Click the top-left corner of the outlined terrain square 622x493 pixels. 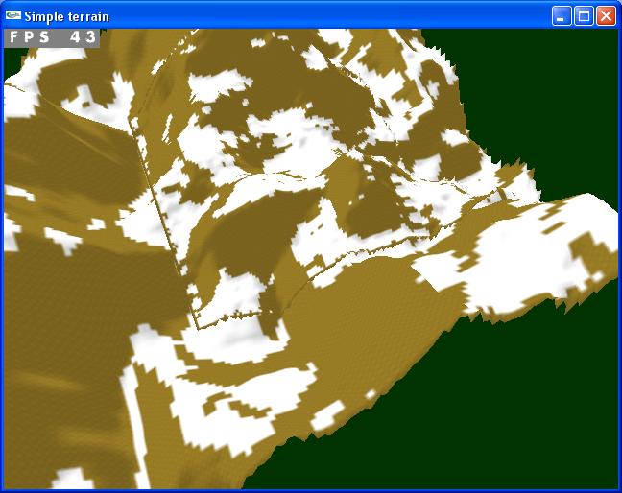click(132, 125)
